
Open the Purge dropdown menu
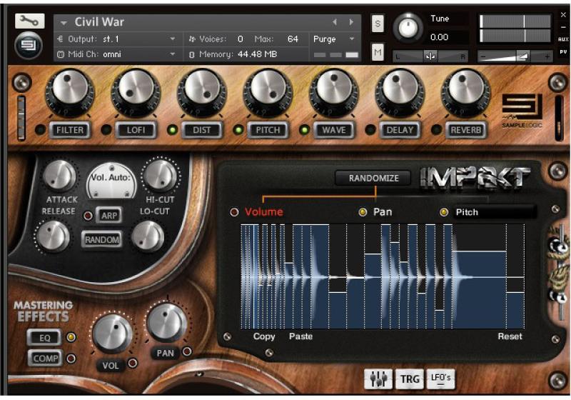point(334,39)
